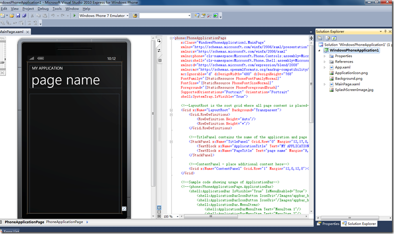Click the PhoneApplicationPage breadcrumb item
This screenshot has width=394, height=234.
point(64,222)
